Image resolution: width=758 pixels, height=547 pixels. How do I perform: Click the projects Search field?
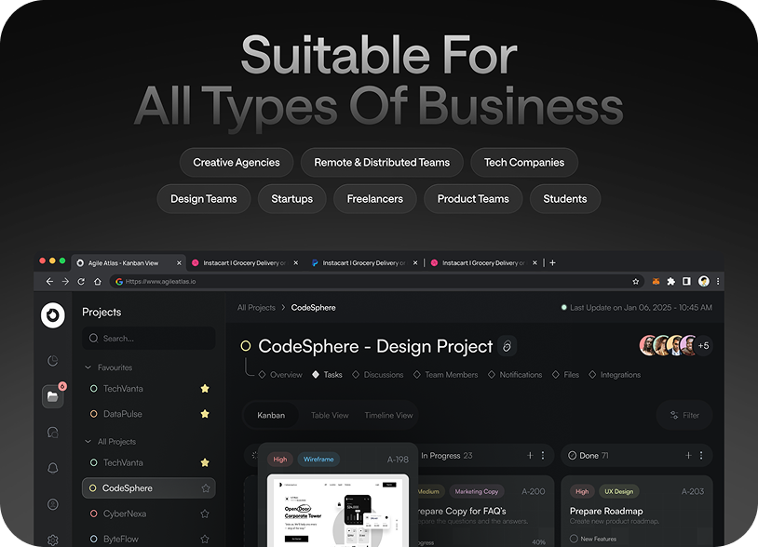[149, 339]
